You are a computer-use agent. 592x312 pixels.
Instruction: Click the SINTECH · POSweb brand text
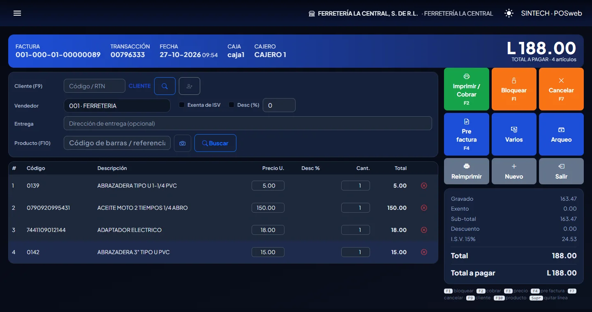click(x=552, y=13)
